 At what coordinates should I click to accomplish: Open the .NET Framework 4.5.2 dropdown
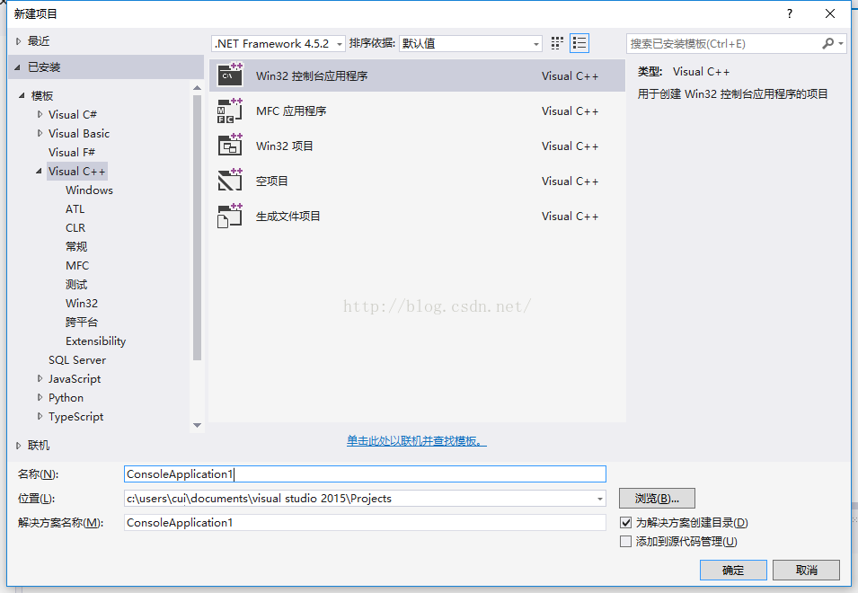pyautogui.click(x=279, y=43)
